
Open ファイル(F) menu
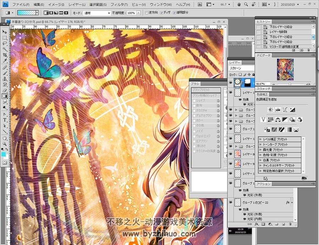click(x=21, y=4)
